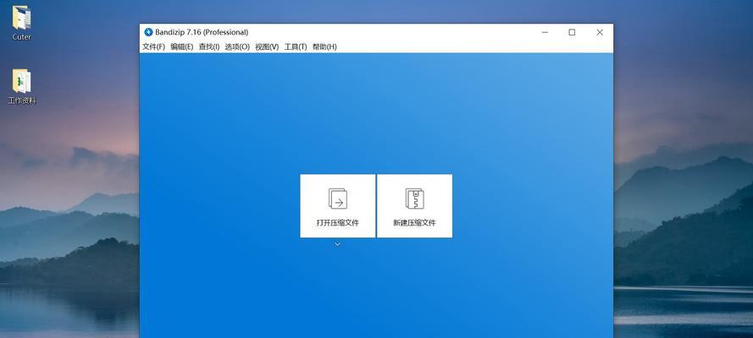753x338 pixels.
Task: Open the 编辑(E) menu
Action: click(182, 47)
